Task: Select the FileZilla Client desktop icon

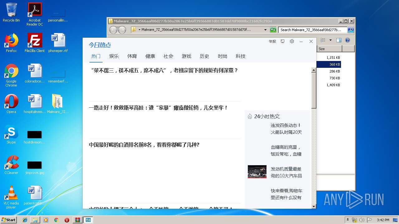Action: [35, 43]
